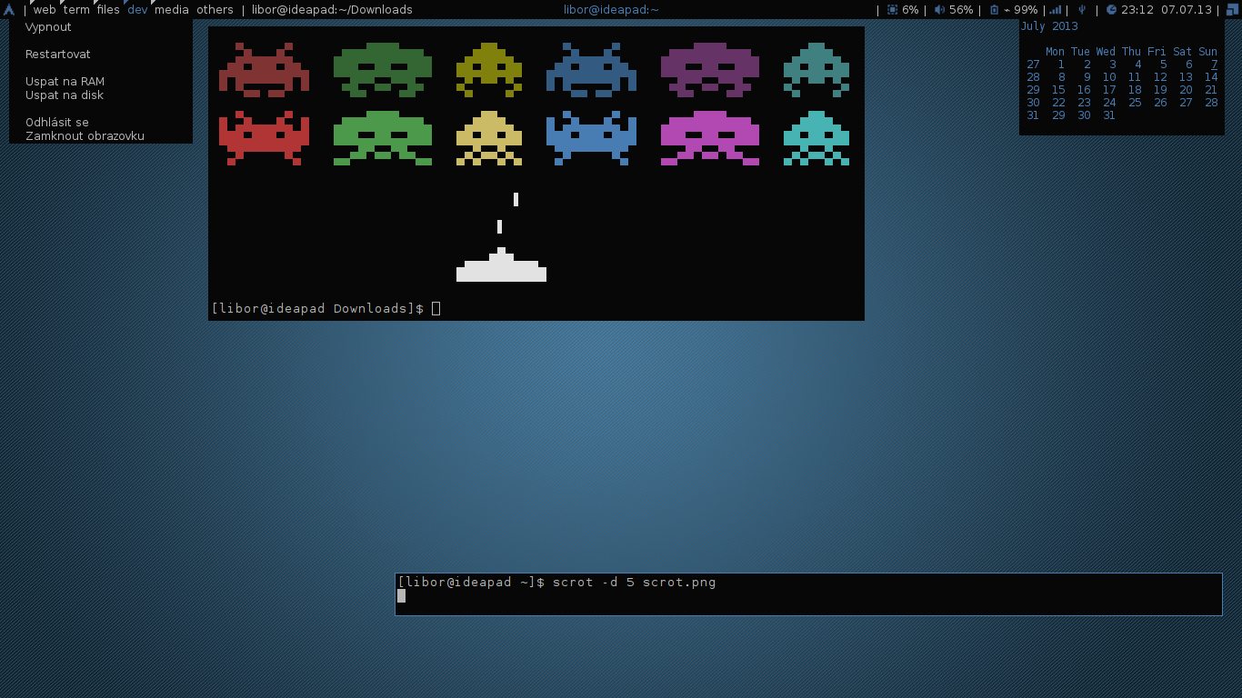The width and height of the screenshot is (1242, 698).
Task: Switch to the term tag
Action: pyautogui.click(x=76, y=10)
